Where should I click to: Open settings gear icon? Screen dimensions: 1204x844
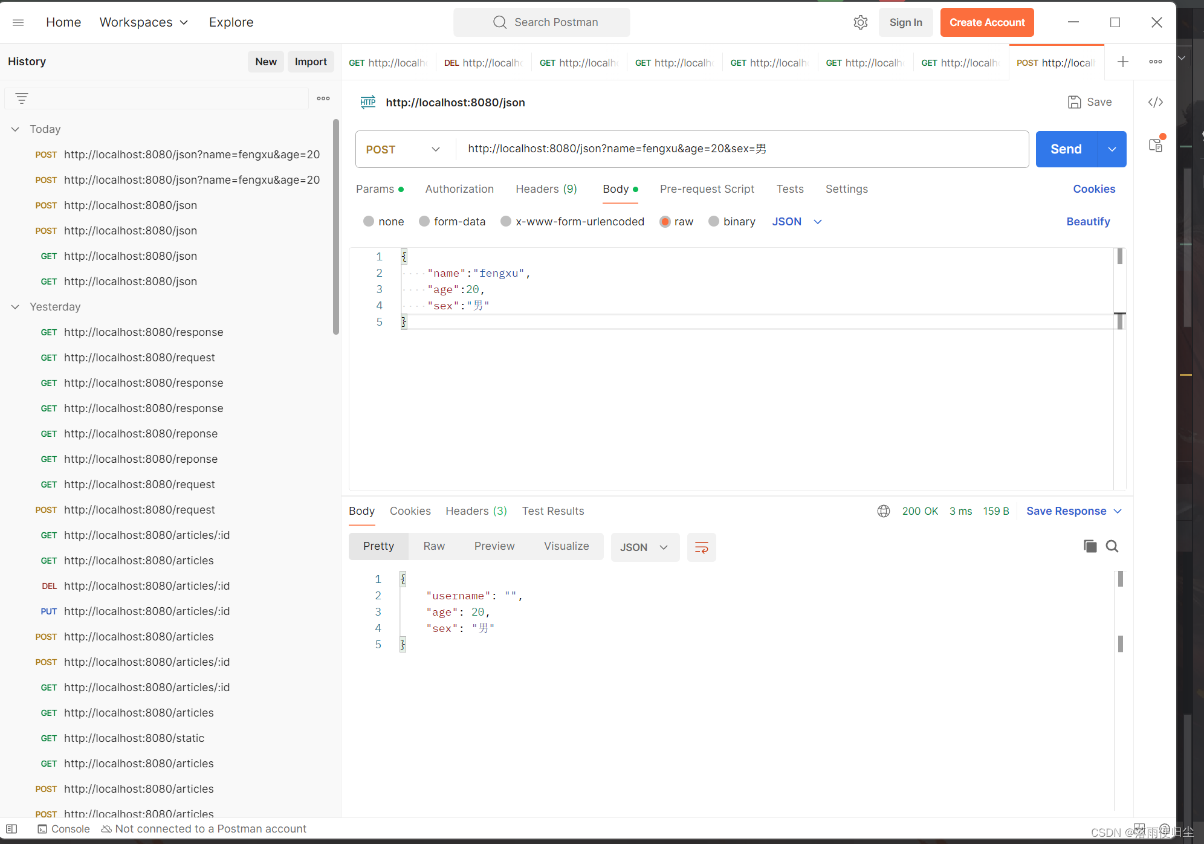click(860, 22)
